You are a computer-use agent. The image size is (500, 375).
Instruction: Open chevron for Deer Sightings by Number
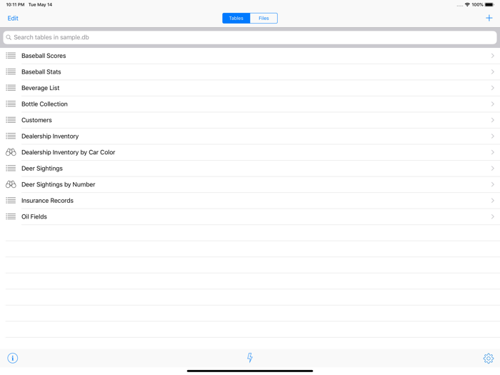click(493, 184)
